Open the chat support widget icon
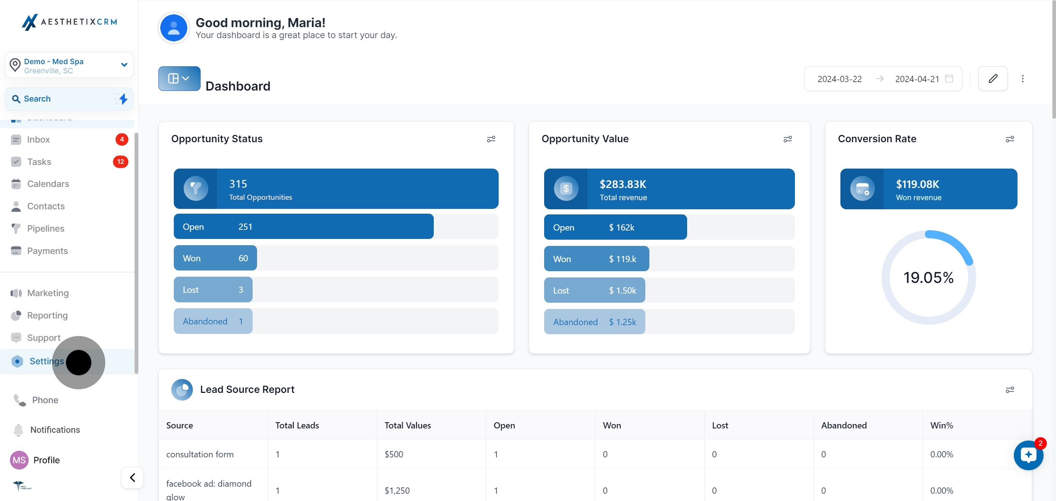This screenshot has height=501, width=1056. pyautogui.click(x=1028, y=455)
